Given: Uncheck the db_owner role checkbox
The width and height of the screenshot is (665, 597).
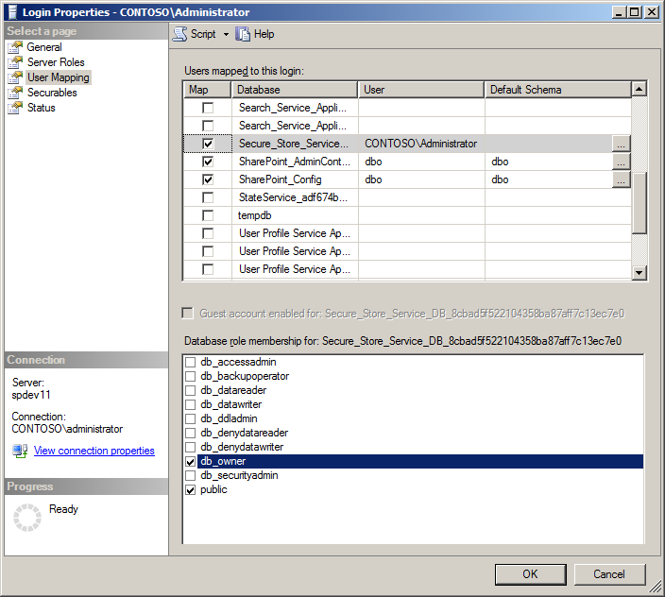Looking at the screenshot, I should coord(191,461).
